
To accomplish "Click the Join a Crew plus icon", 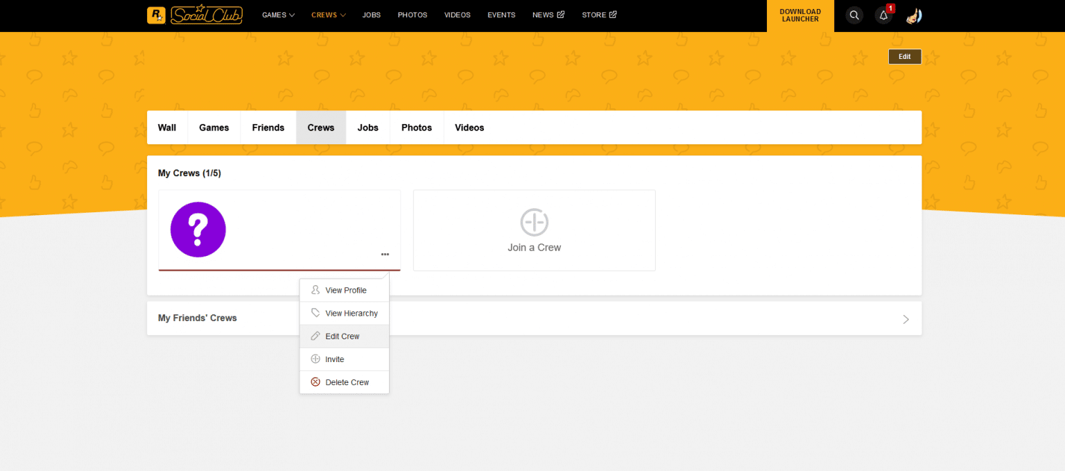I will [535, 223].
